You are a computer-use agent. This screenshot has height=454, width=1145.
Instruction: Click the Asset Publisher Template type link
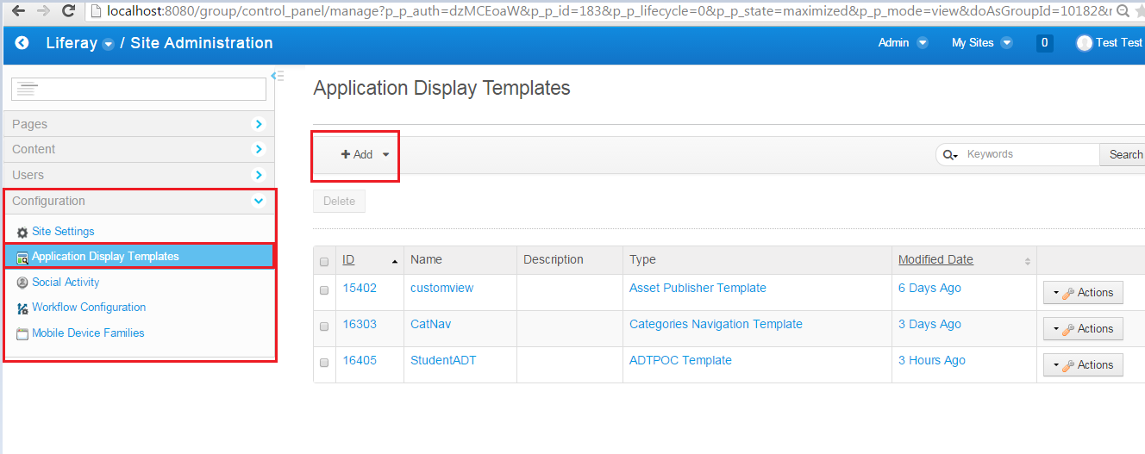tap(698, 289)
